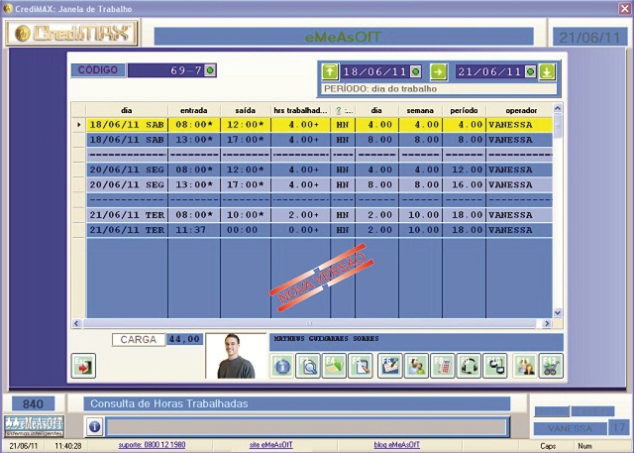Screen dimensions: 634x453
Task: Click the exit door icon
Action: pos(83,366)
